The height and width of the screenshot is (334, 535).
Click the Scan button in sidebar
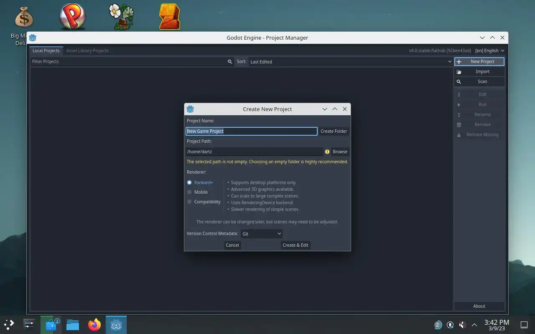(x=479, y=81)
